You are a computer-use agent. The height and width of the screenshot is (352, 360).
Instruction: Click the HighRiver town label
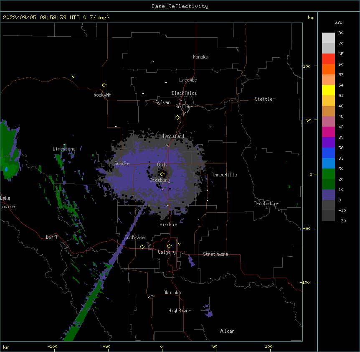coord(180,311)
